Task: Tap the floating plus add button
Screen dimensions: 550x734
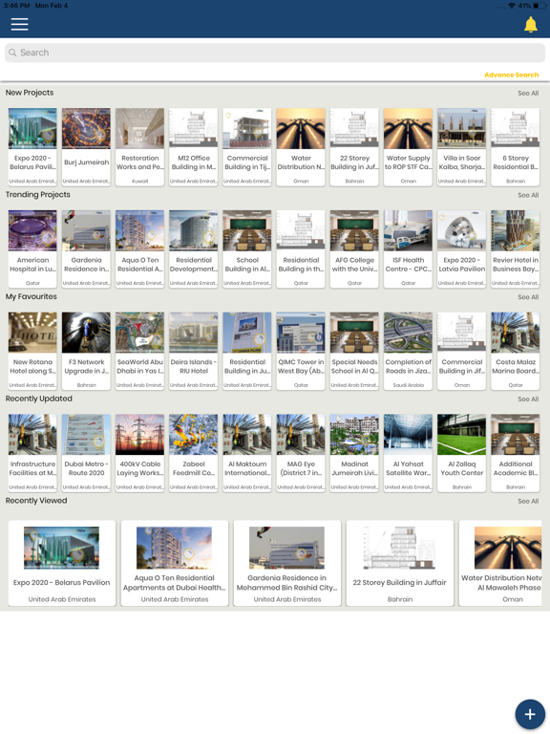Action: tap(530, 714)
